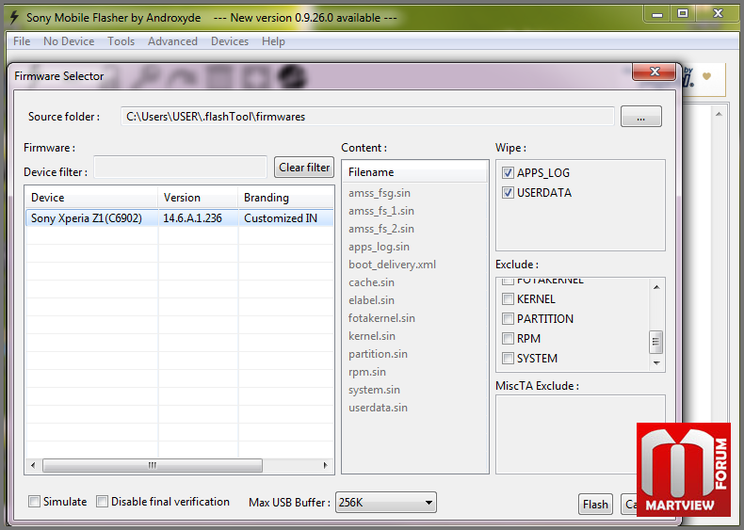The height and width of the screenshot is (530, 744).
Task: Check RPM in the Exclude list
Action: [x=508, y=339]
